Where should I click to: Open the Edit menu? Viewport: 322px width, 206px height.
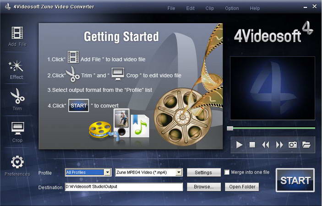pos(191,8)
